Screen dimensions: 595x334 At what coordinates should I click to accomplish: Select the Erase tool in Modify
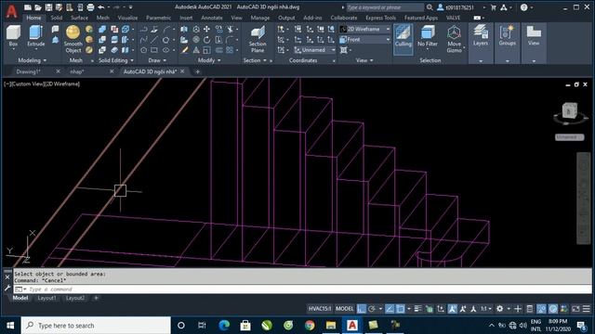click(x=184, y=50)
